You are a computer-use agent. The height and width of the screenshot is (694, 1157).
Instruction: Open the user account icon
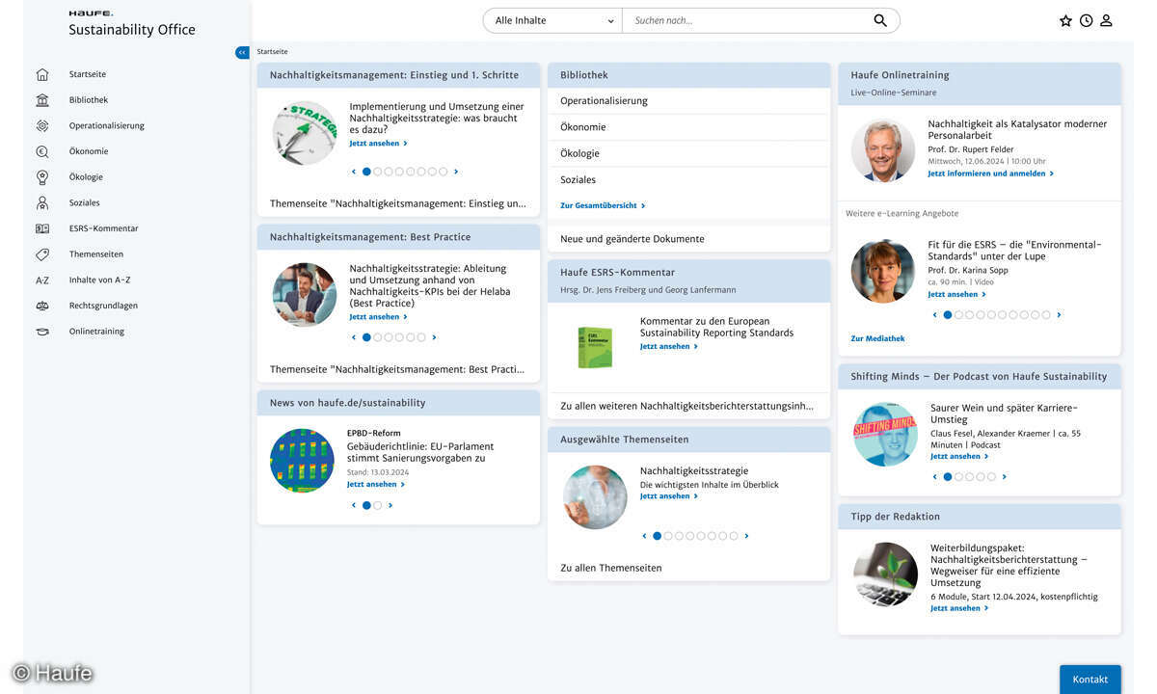[1106, 20]
